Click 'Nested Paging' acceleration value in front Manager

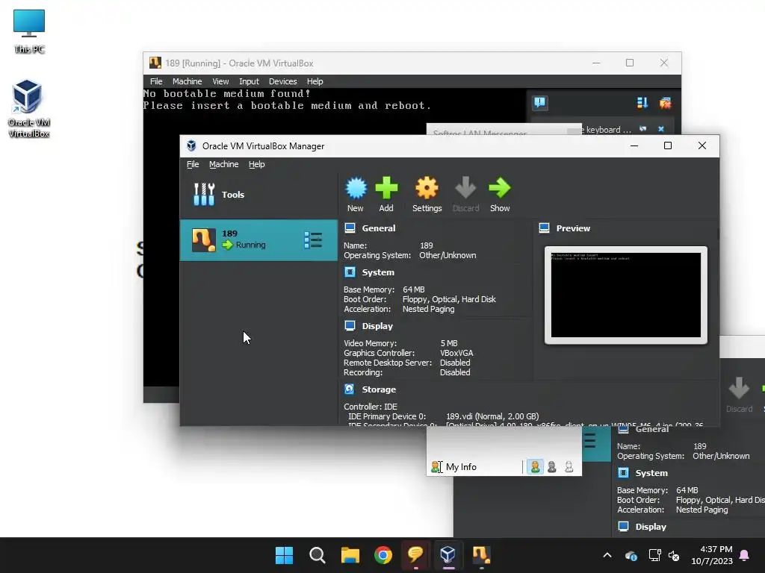(428, 309)
